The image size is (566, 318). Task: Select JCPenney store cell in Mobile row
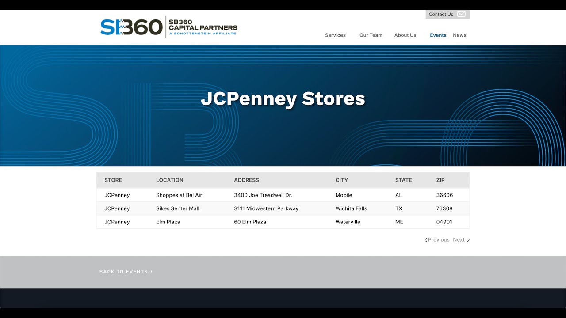pos(117,195)
